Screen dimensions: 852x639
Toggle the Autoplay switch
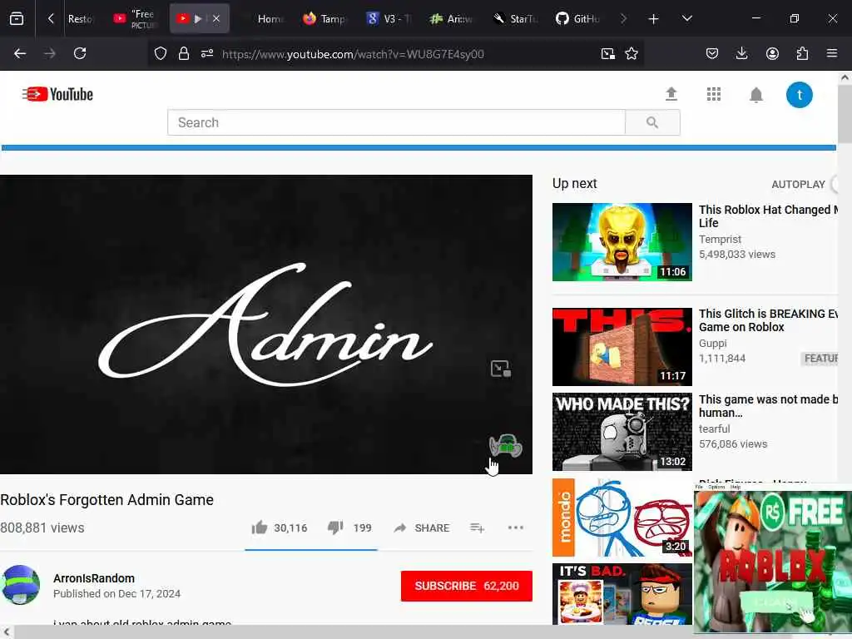[x=836, y=184]
